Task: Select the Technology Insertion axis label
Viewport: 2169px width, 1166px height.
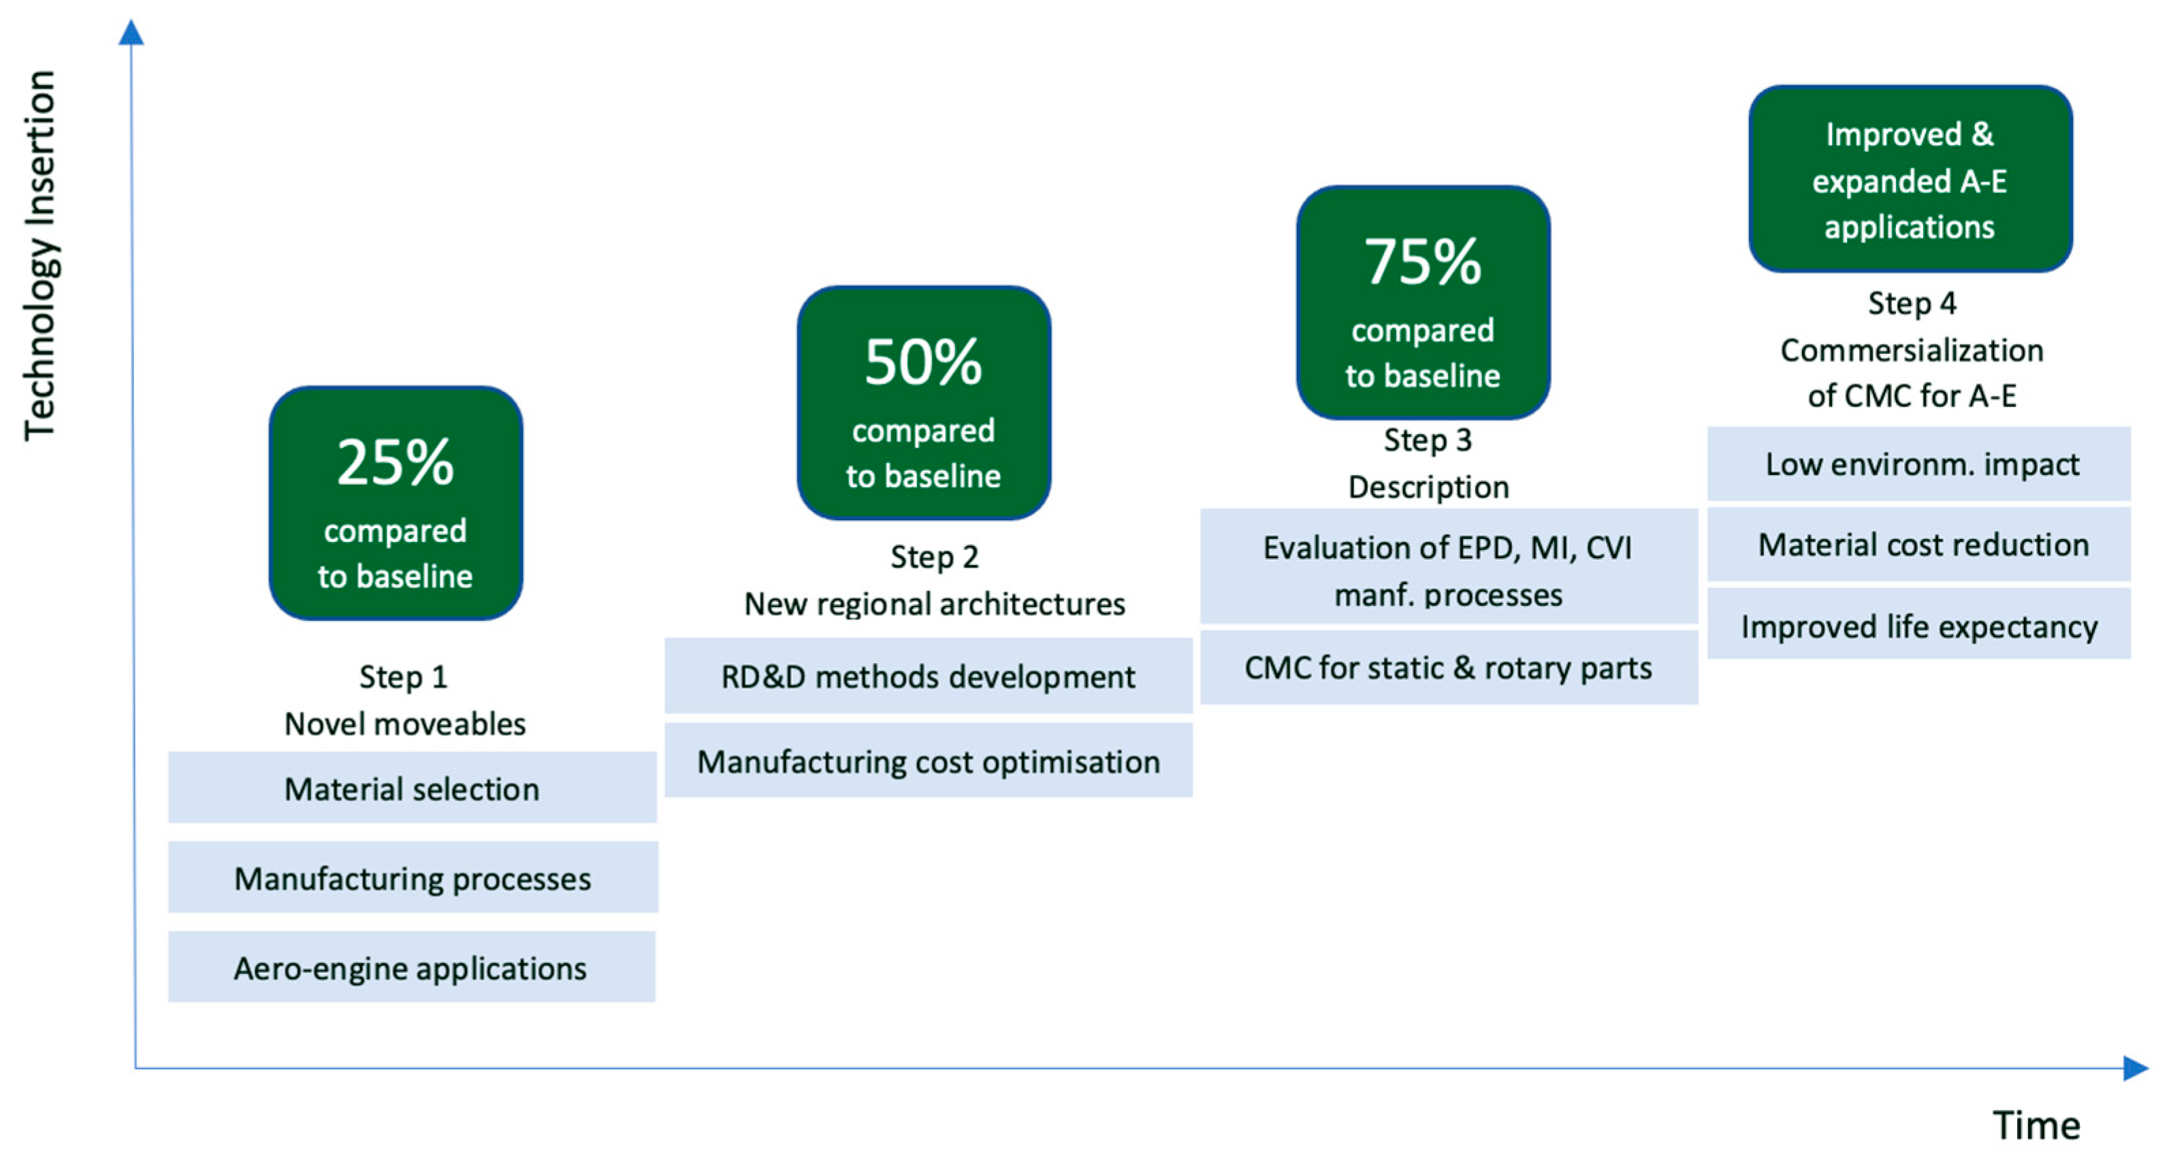Action: [x=39, y=255]
